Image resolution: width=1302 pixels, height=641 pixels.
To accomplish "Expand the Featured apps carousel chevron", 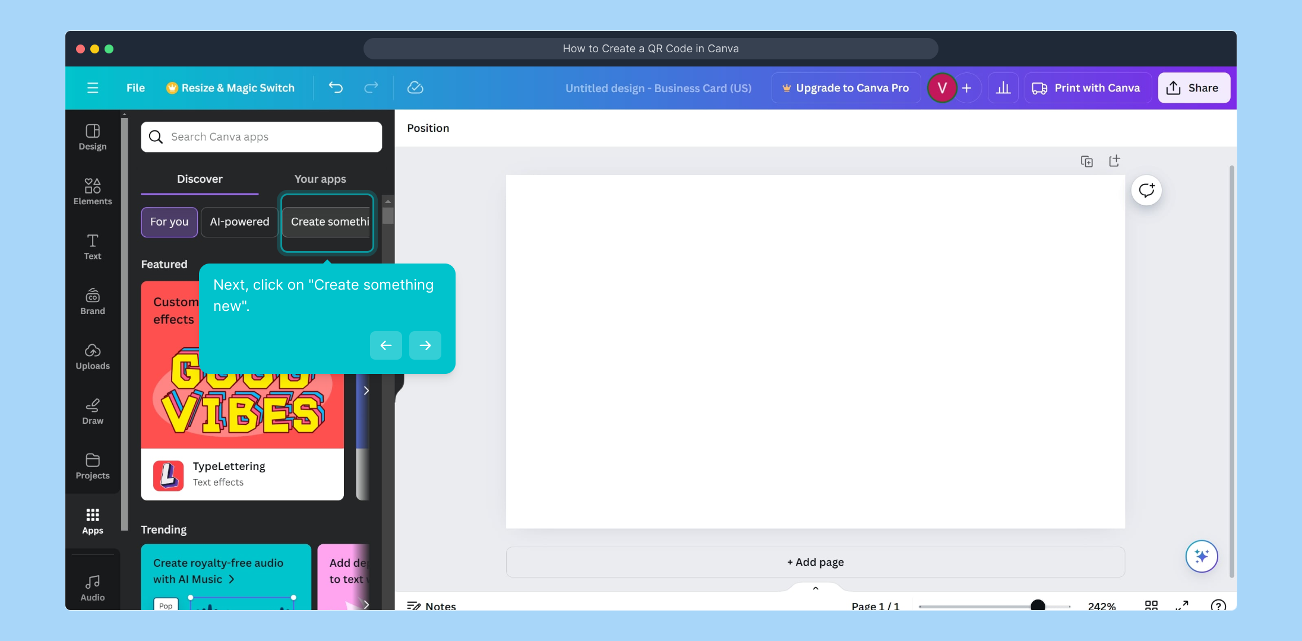I will tap(365, 391).
